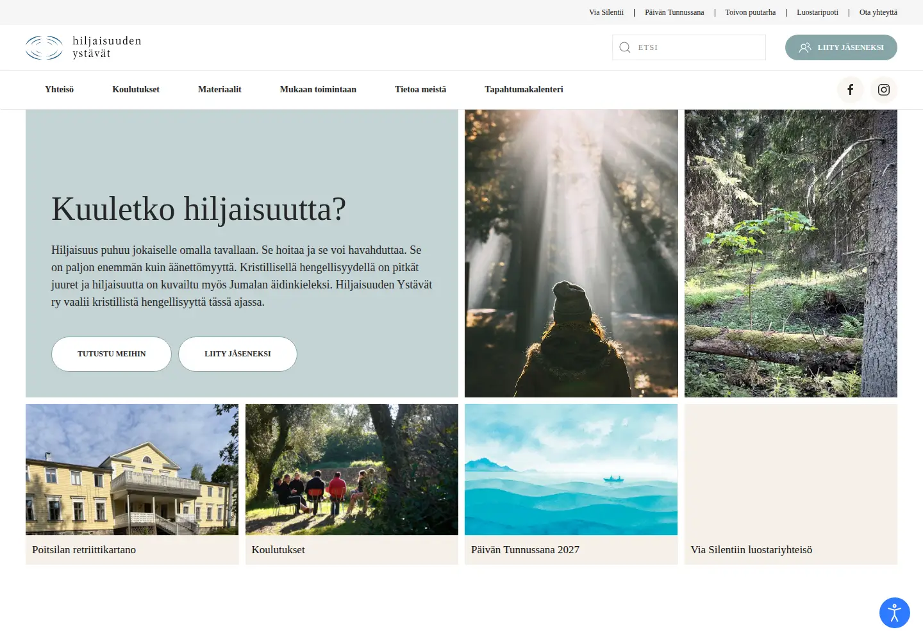Visit the Toivon puutarha link
Image resolution: width=923 pixels, height=641 pixels.
[751, 12]
